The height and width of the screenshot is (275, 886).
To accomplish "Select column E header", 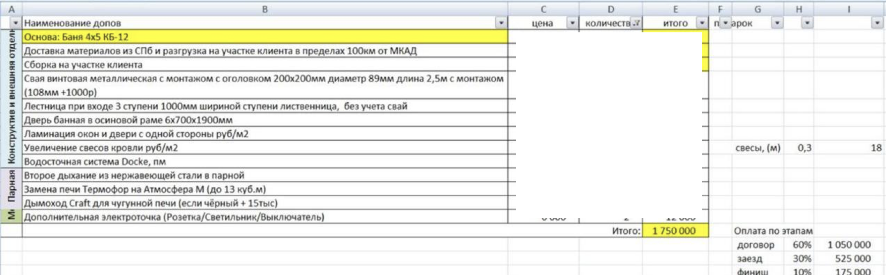I will coord(675,9).
